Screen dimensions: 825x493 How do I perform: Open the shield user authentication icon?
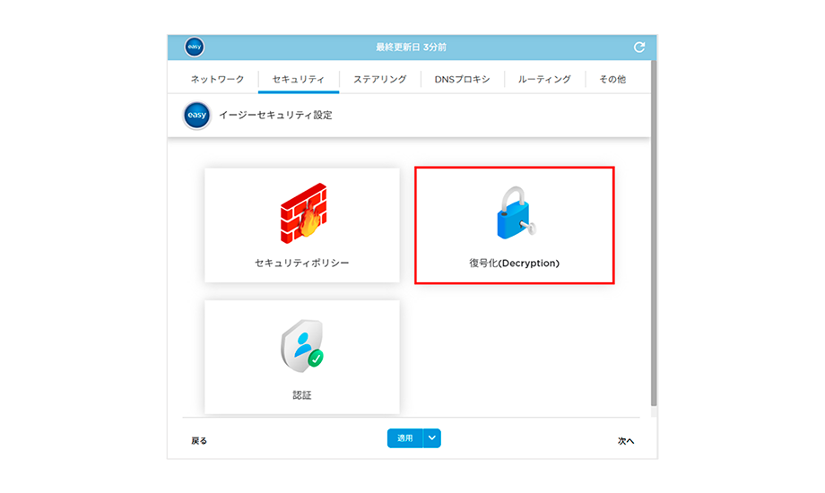301,346
